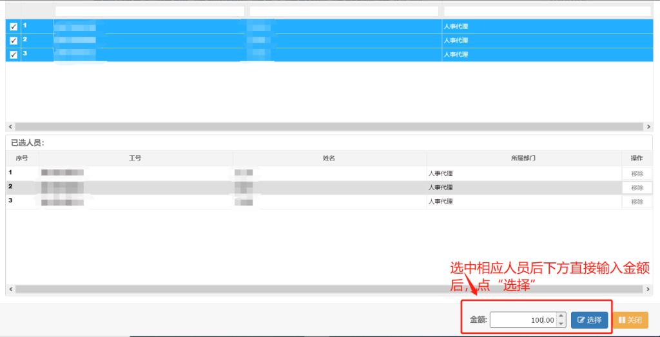The image size is (660, 337).
Task: Click the first column filter box in the top grid
Action: (150, 11)
